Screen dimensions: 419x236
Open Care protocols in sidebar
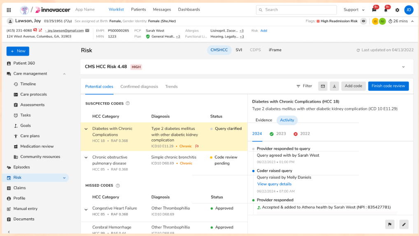[33, 95]
